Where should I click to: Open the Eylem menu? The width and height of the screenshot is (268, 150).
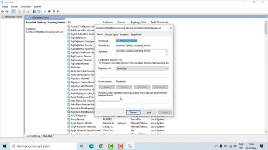(14, 7)
